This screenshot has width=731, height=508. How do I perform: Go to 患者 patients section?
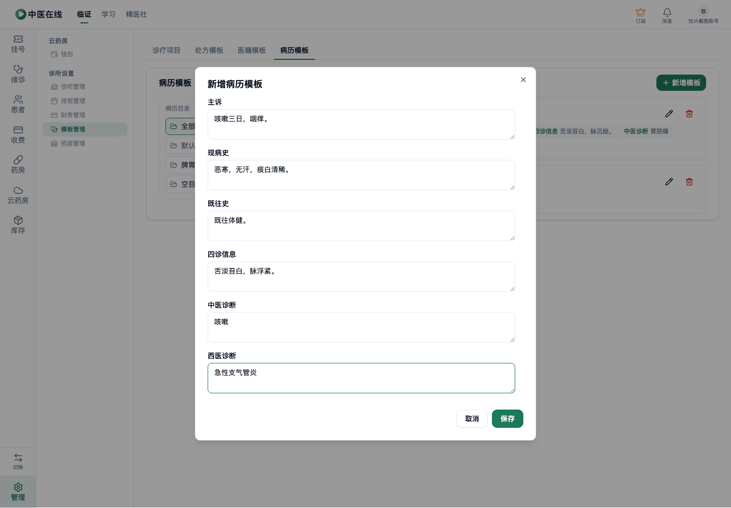pos(18,105)
